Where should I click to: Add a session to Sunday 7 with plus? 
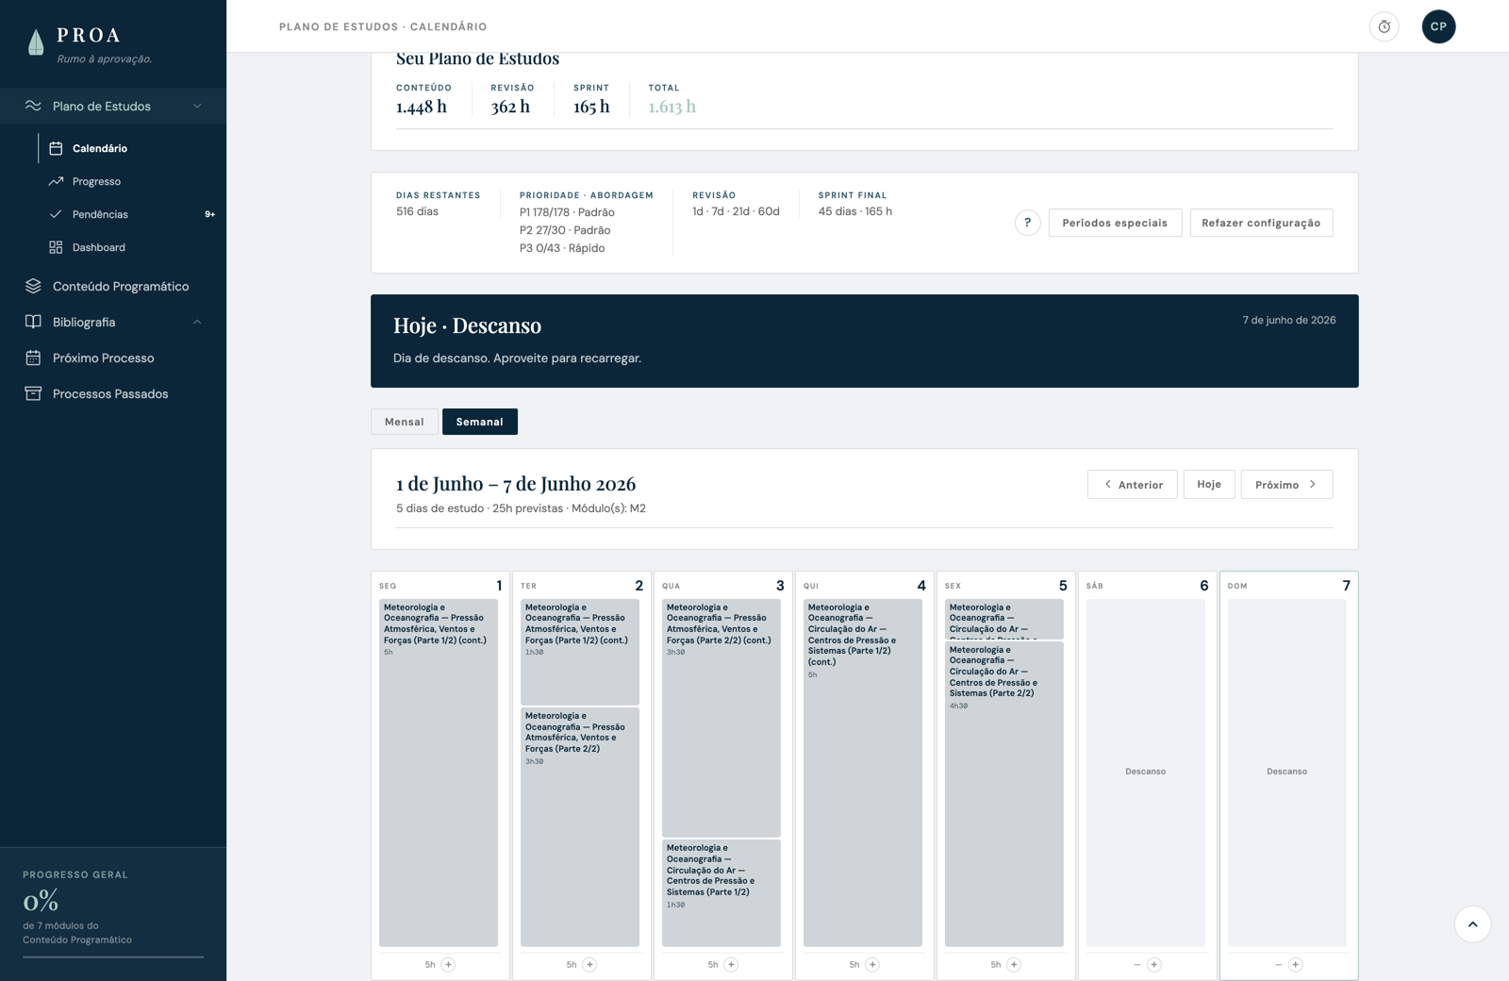pos(1295,964)
